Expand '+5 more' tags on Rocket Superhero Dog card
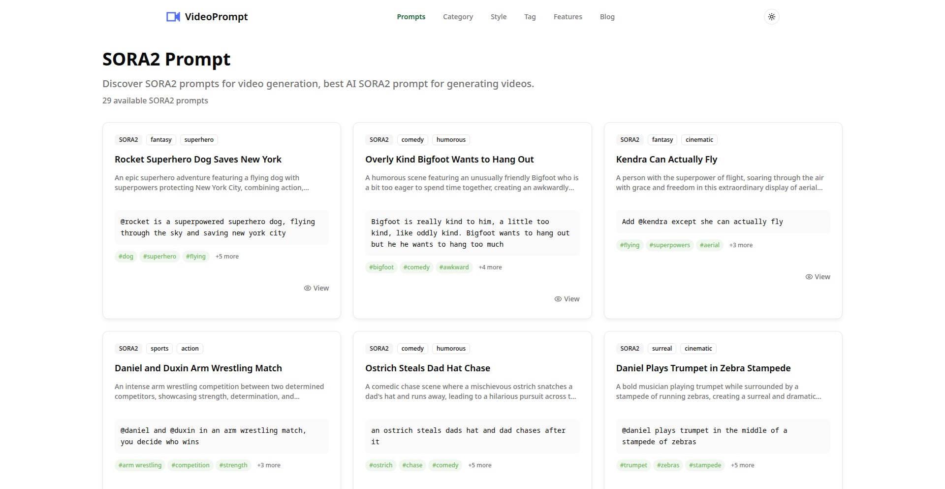This screenshot has width=945, height=489. [x=227, y=257]
